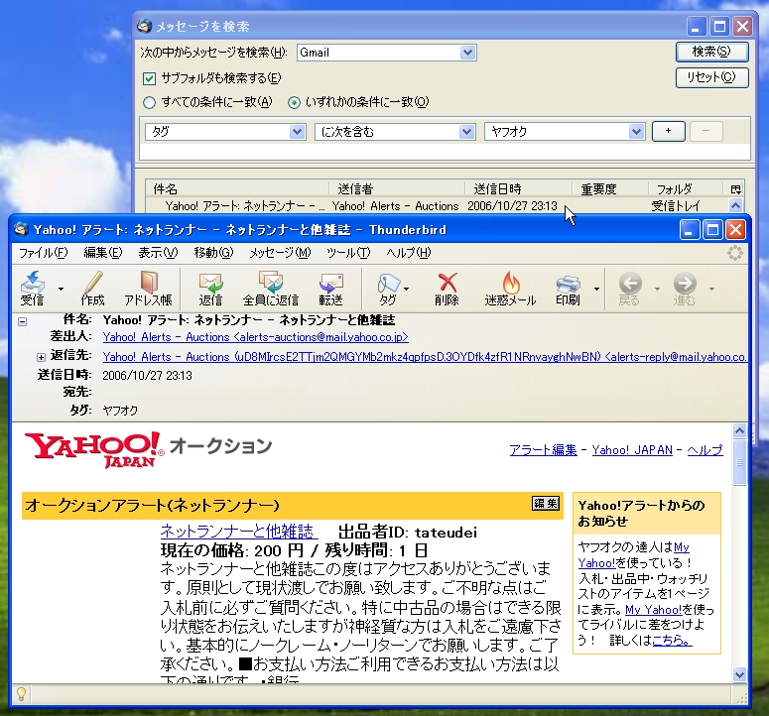This screenshot has height=716, width=769.
Task: Click the ヤフオク tag value in the message header
Action: [x=120, y=411]
